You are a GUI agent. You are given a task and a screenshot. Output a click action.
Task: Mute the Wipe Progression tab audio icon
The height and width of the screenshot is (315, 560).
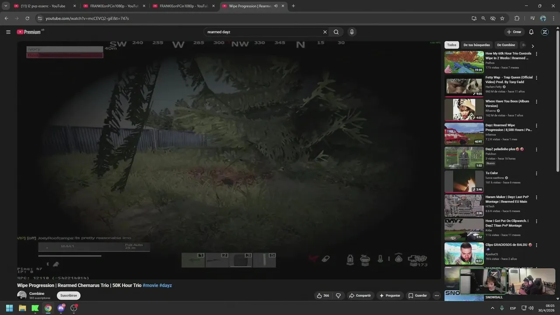(276, 6)
